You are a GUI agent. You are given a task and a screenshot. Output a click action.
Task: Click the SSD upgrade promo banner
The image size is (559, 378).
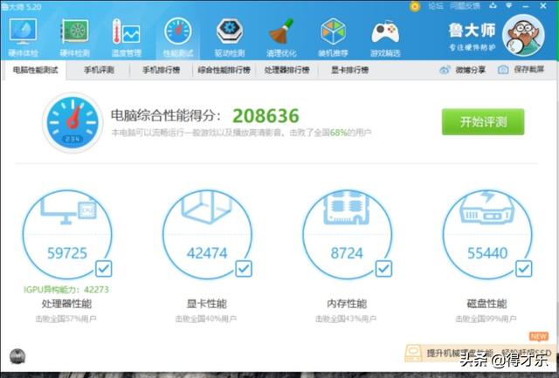pyautogui.click(x=480, y=353)
